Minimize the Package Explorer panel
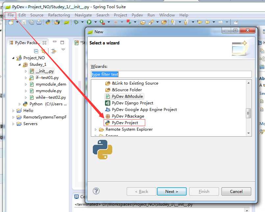265x212 pixels. point(55,41)
